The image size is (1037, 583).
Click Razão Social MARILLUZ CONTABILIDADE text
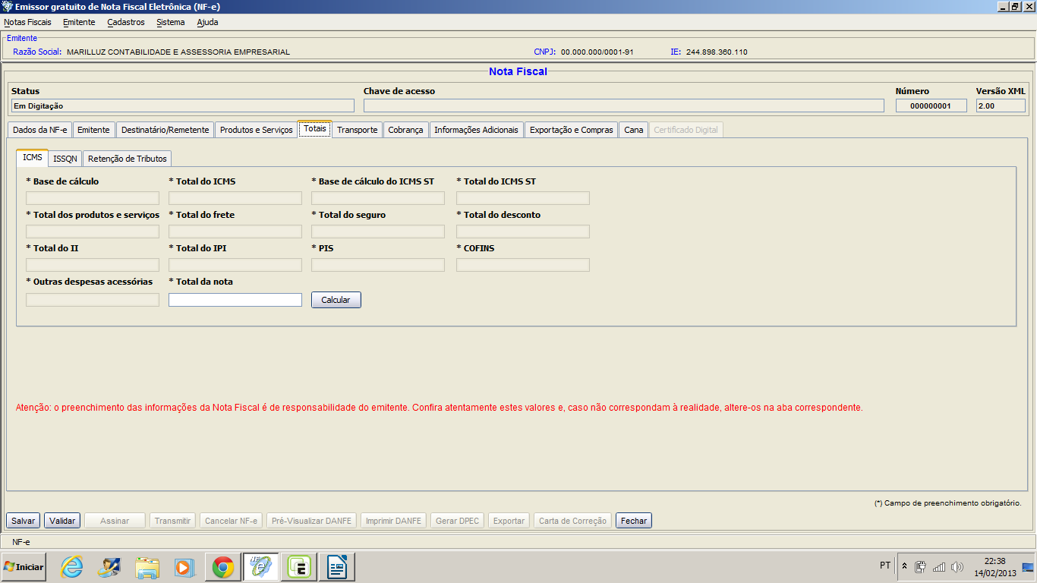178,52
